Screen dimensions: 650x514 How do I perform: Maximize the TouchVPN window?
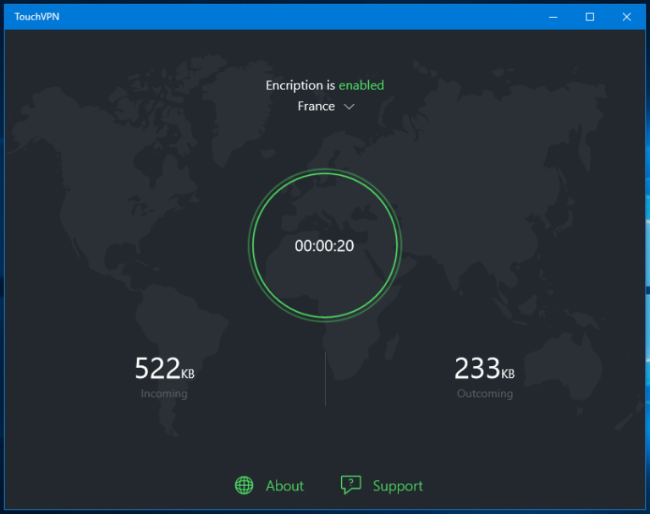click(x=590, y=17)
